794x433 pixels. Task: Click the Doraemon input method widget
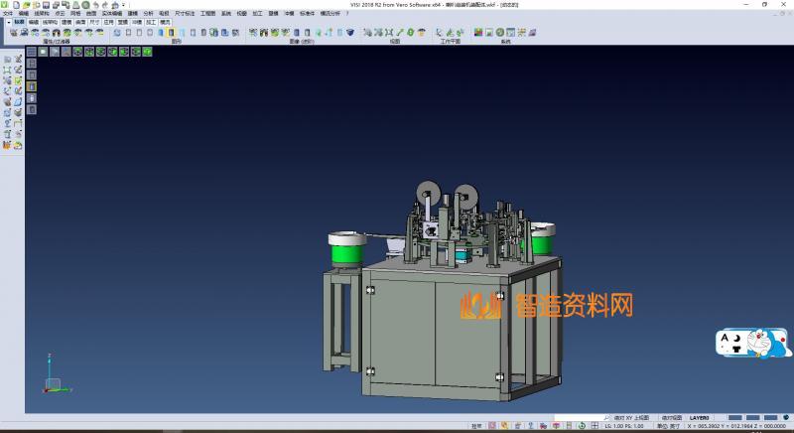750,345
